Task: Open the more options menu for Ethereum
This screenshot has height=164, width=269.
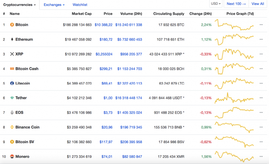Action: point(261,39)
